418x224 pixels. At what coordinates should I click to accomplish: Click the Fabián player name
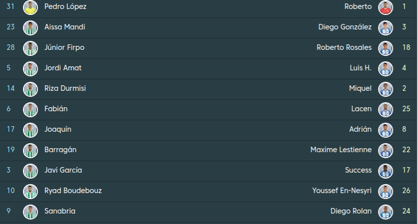tap(56, 109)
